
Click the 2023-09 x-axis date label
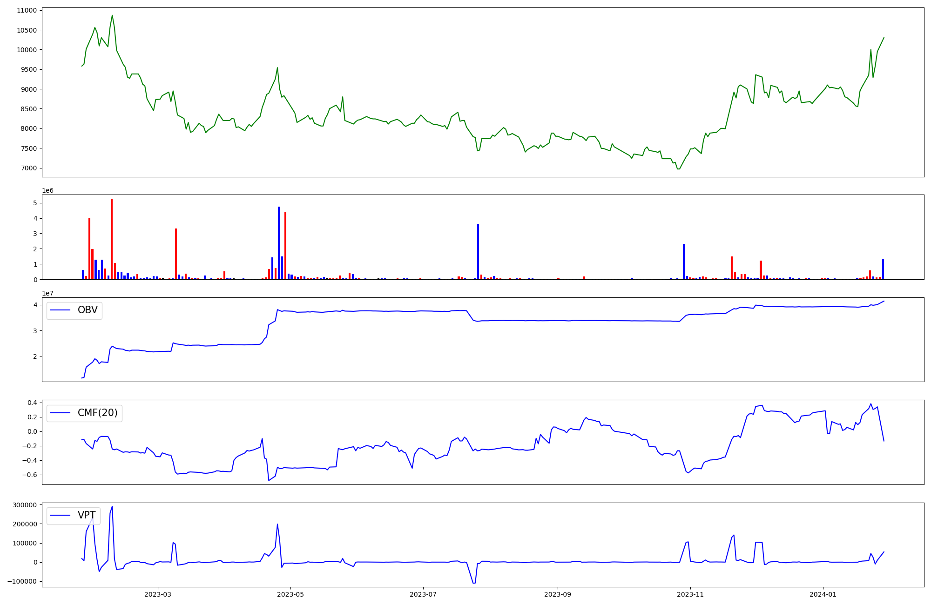pyautogui.click(x=558, y=594)
